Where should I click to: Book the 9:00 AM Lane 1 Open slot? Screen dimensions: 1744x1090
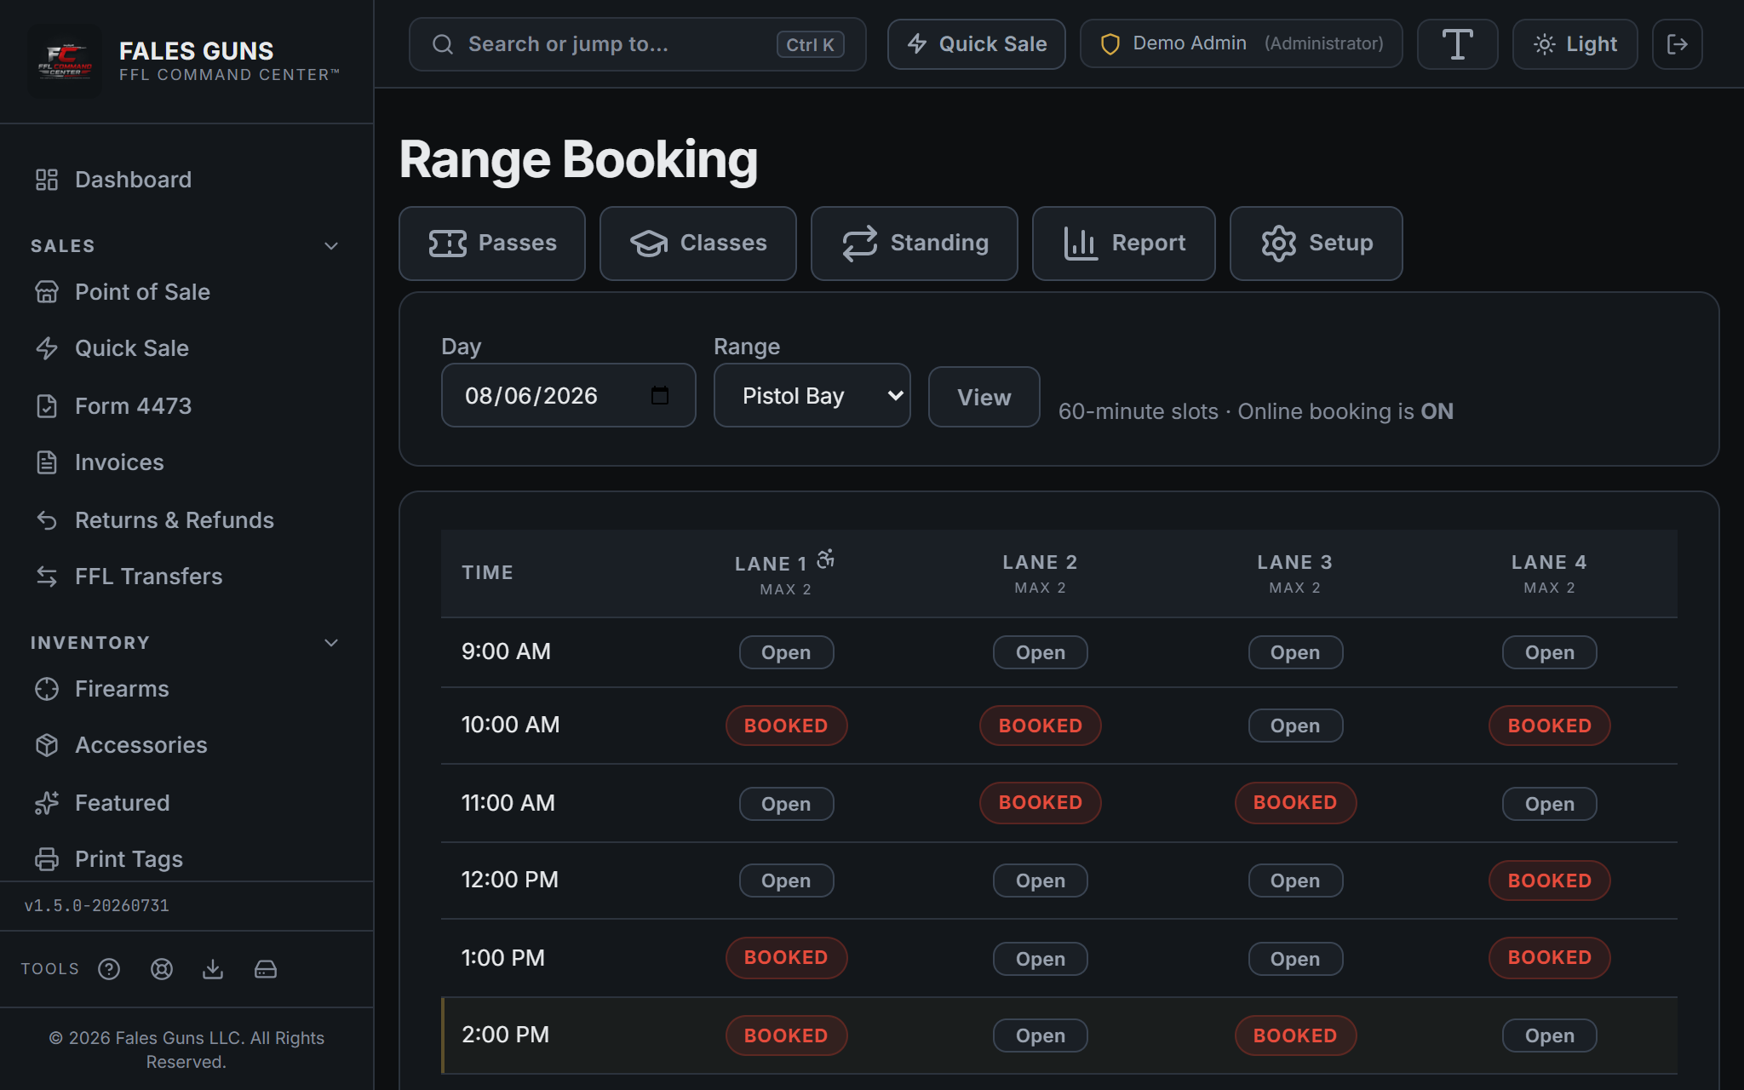pos(786,652)
